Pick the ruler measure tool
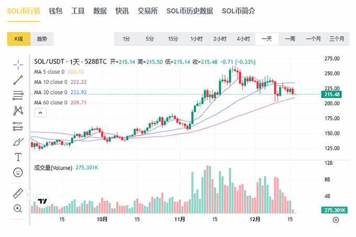 click(18, 193)
